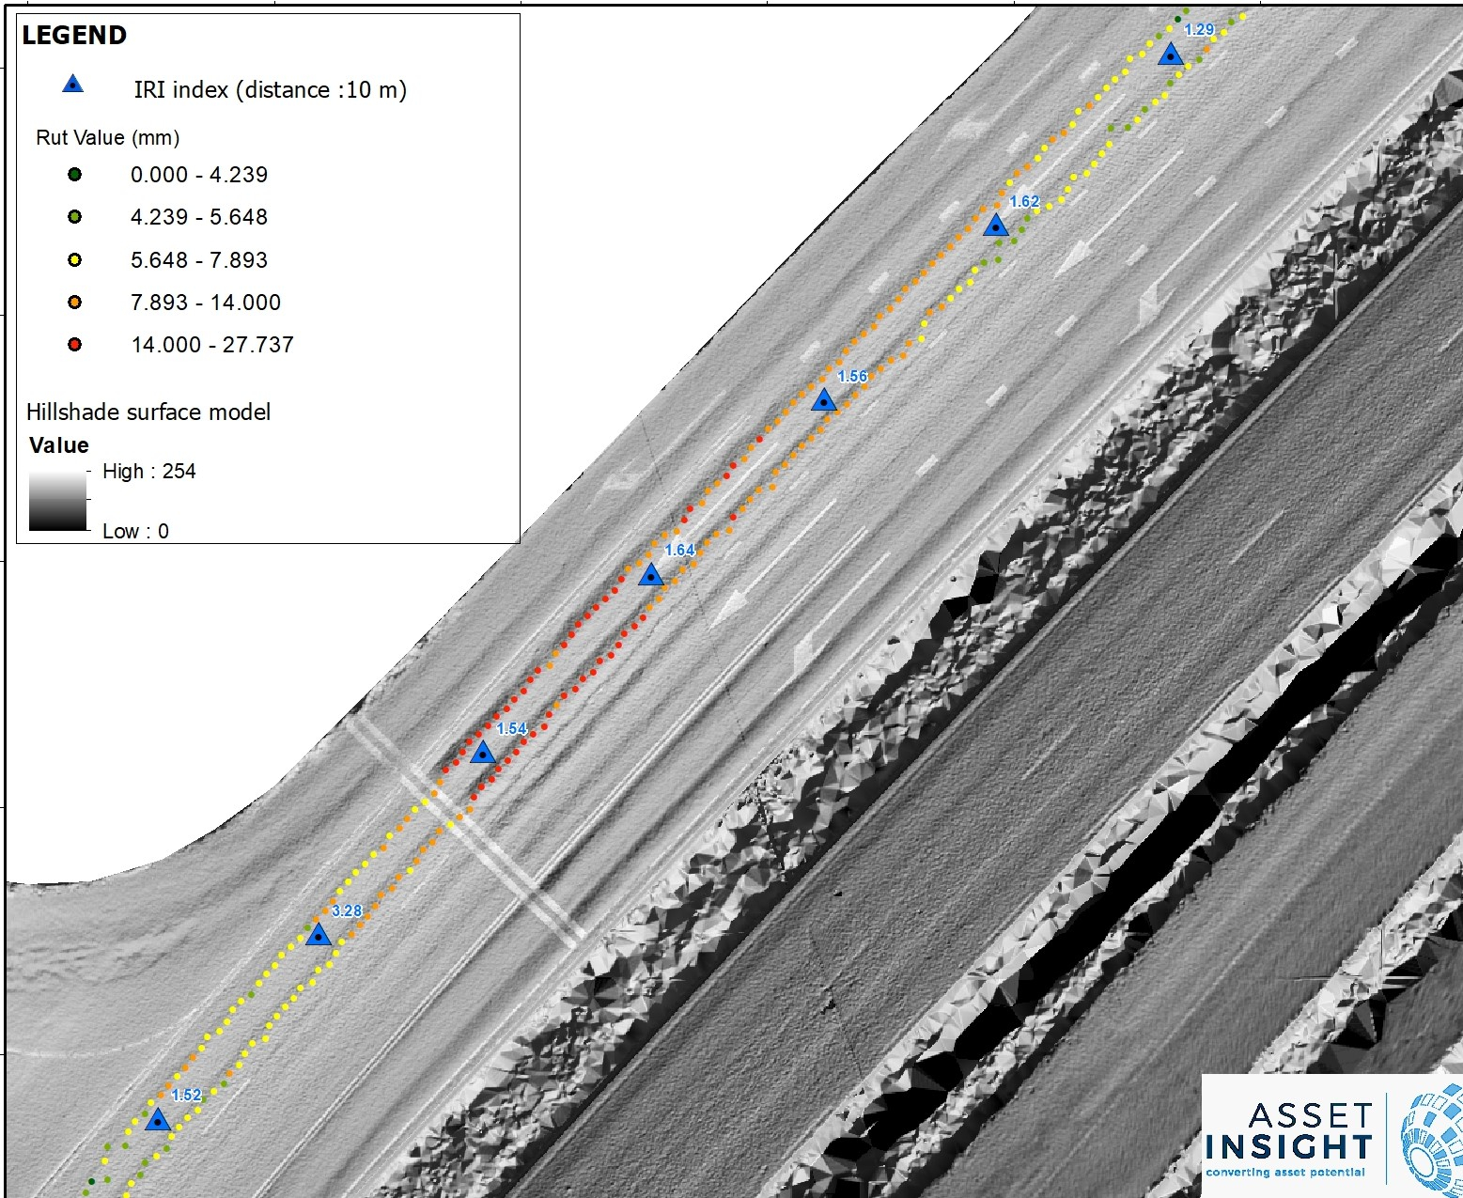Viewport: 1463px width, 1198px height.
Task: Click the IRI triangle marker labeled 1.62
Action: [996, 226]
